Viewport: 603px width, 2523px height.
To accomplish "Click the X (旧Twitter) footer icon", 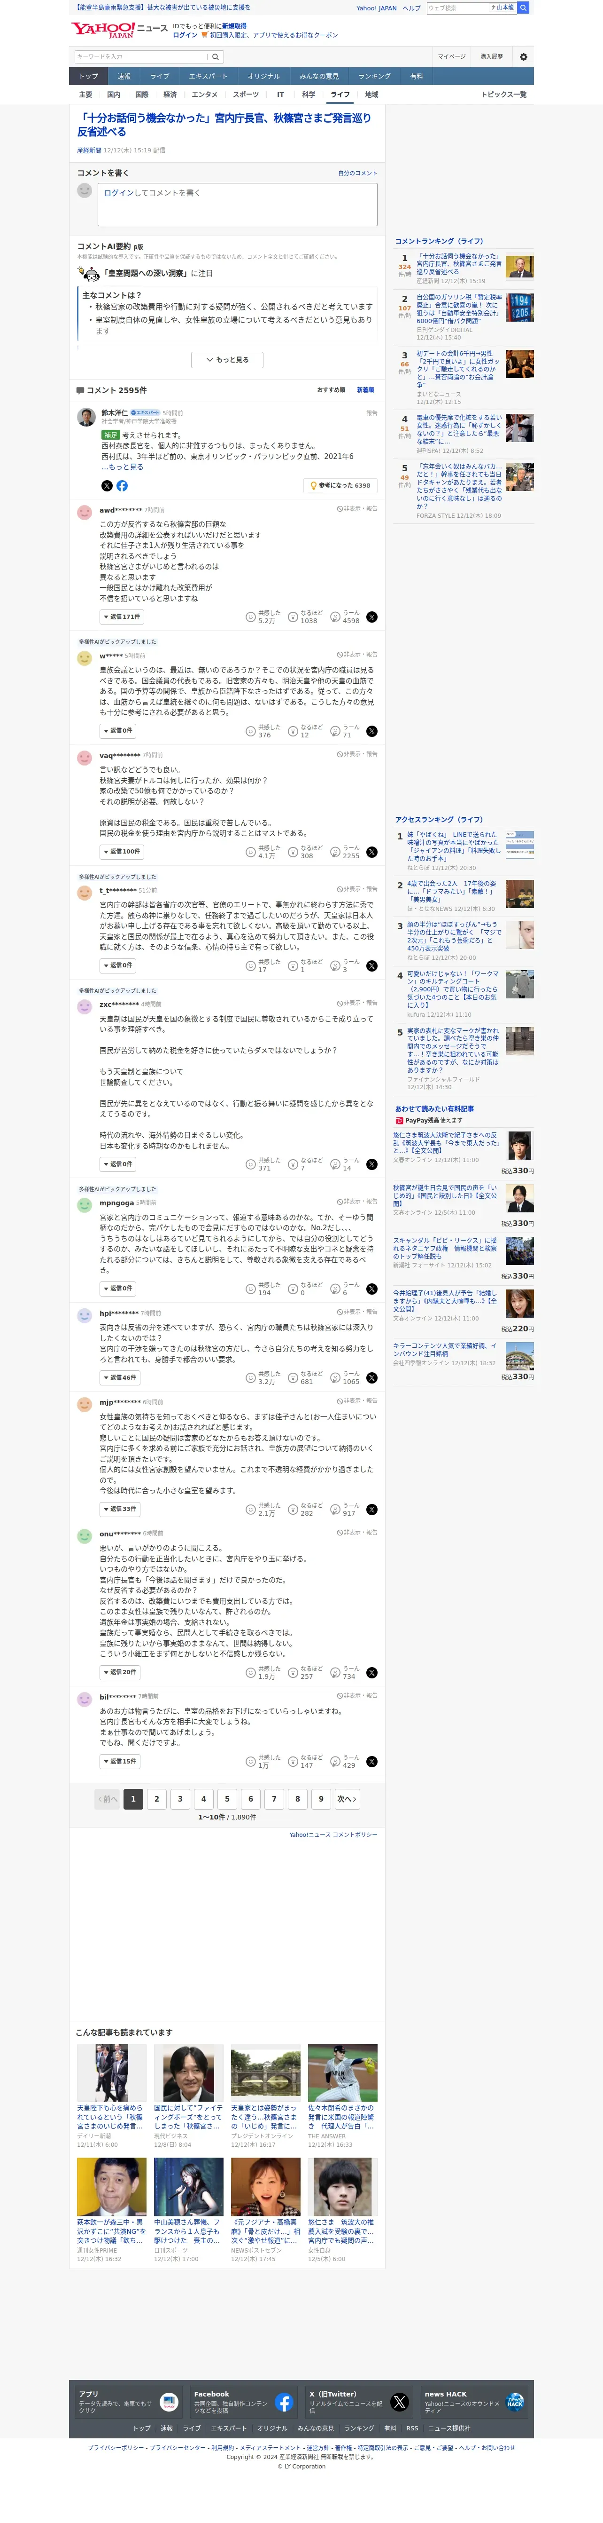I will click(399, 2403).
